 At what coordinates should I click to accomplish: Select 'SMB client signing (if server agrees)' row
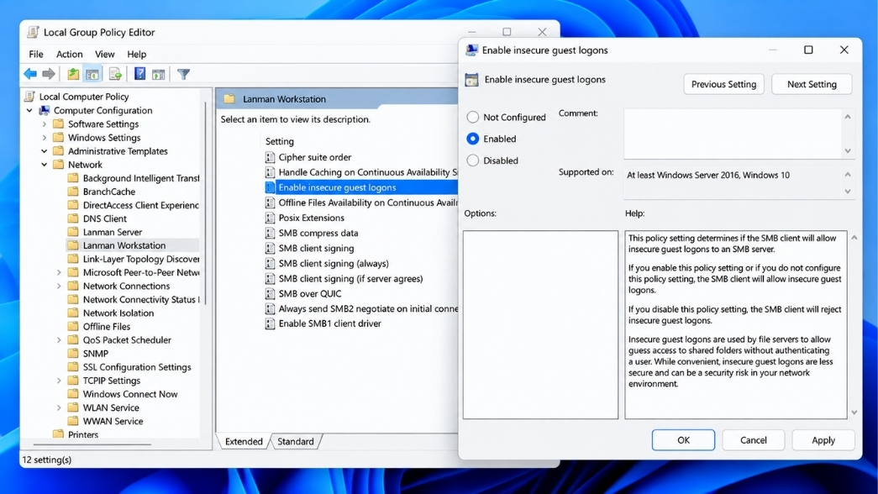coord(350,278)
